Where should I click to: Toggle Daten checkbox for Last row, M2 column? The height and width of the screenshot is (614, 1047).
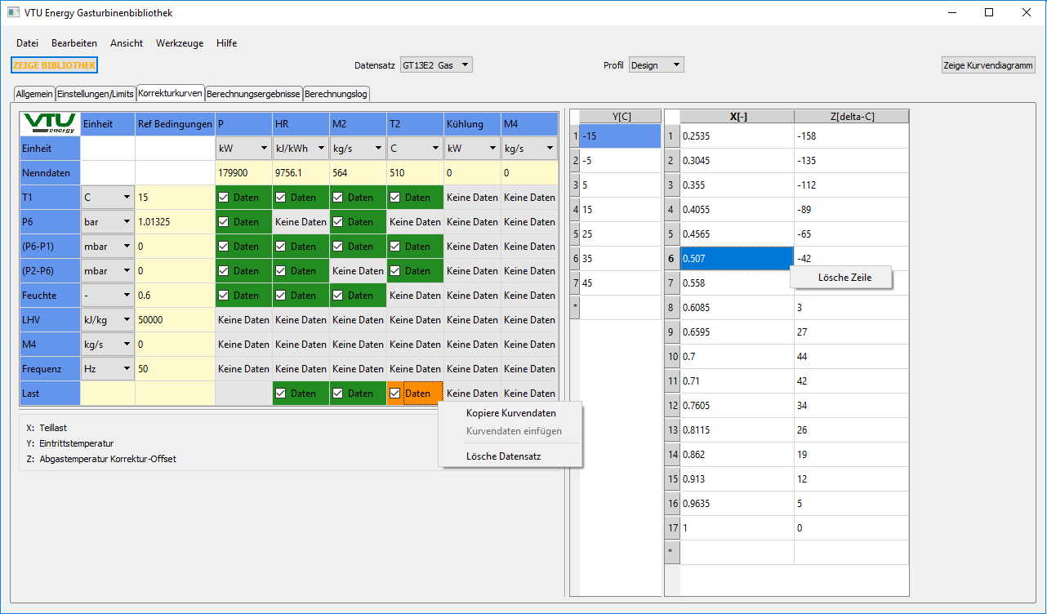coord(338,394)
